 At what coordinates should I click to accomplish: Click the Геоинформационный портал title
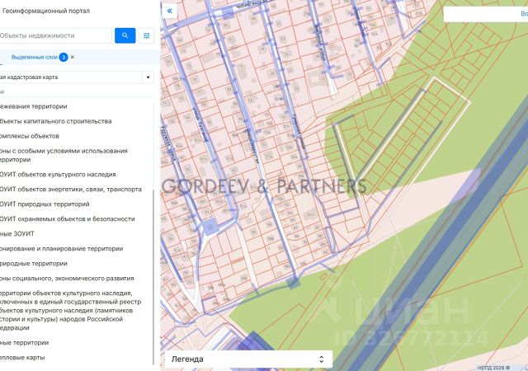point(46,11)
